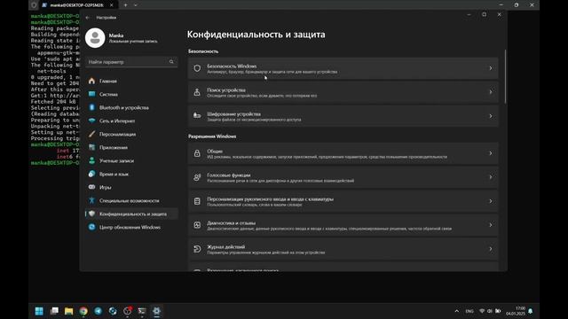Viewport: 568px width, 319px height.
Task: Expand the Персонализация рукописного ввода row chevron
Action: 491,201
